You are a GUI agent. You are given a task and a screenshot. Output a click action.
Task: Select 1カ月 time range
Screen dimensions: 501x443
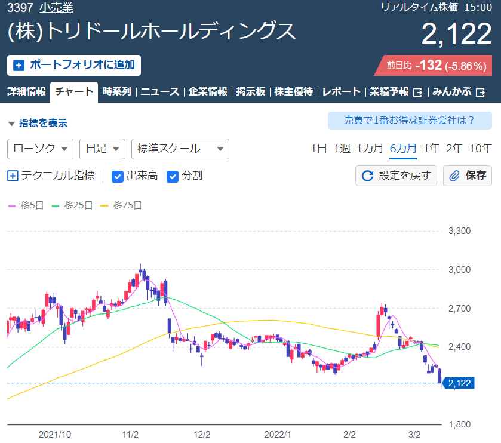coord(370,149)
